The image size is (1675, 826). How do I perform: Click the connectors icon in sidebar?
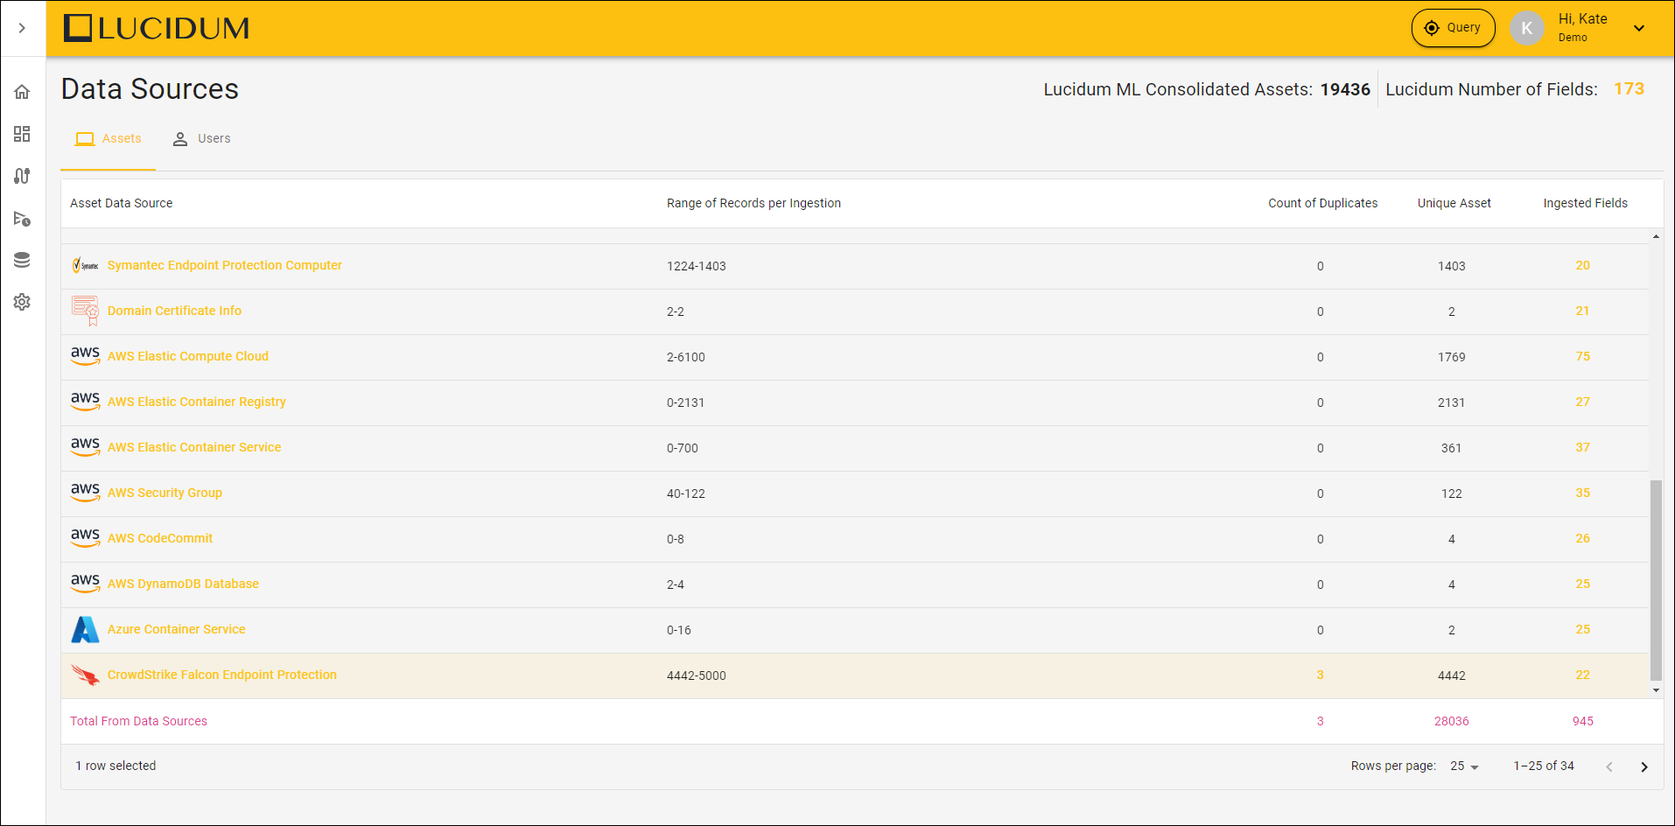(x=22, y=176)
